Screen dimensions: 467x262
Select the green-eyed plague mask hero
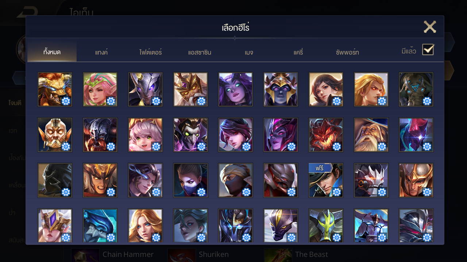190,135
